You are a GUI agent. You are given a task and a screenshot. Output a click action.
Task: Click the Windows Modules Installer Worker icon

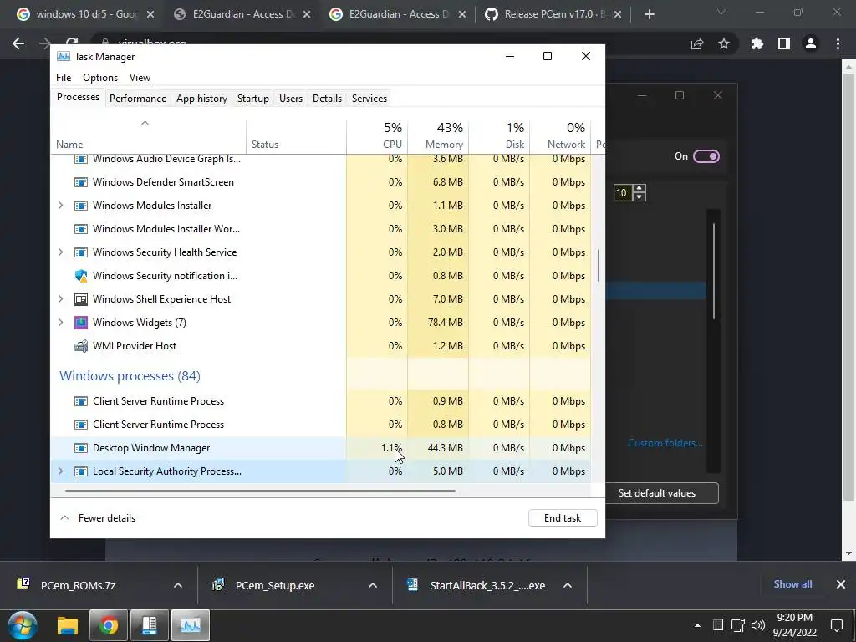pos(81,229)
